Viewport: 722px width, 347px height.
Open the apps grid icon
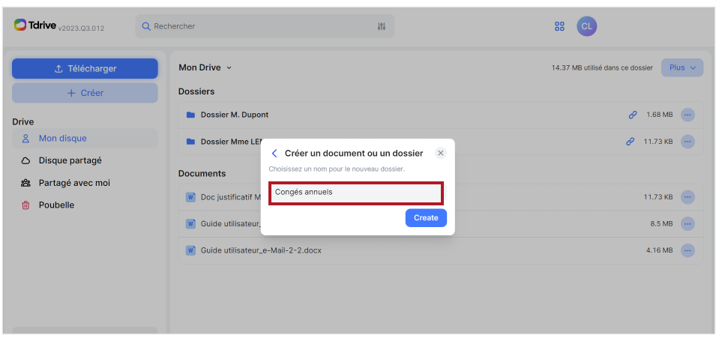click(x=559, y=26)
